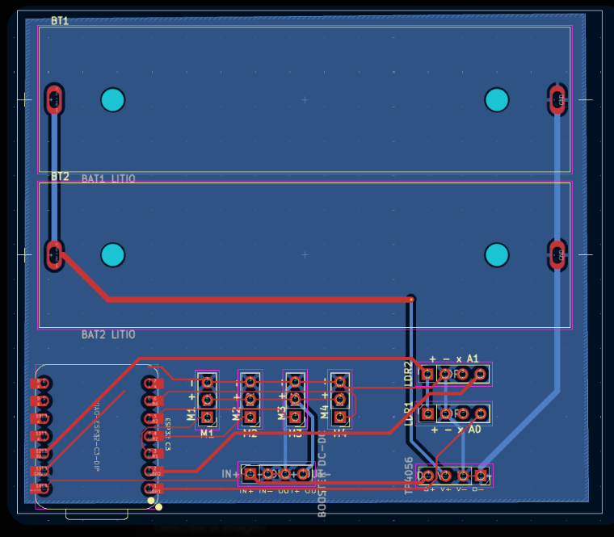Click the top pad of connector M4

(x=340, y=382)
